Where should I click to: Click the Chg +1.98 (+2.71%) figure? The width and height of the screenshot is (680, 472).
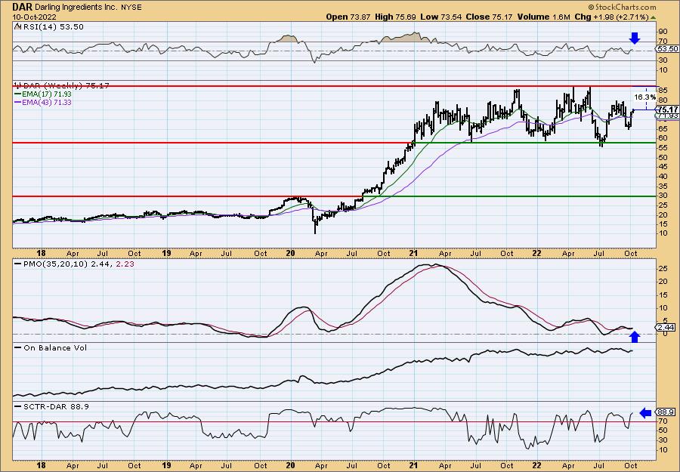point(611,17)
